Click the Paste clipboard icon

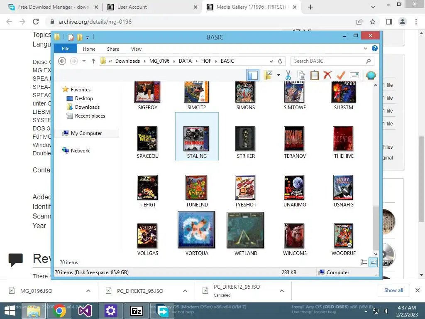[x=315, y=75]
